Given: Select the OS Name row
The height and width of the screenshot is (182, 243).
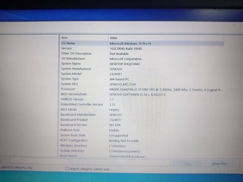Looking at the screenshot, I should [68, 43].
